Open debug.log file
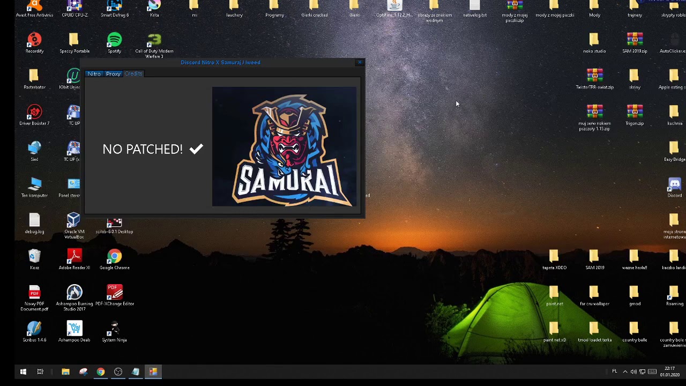The height and width of the screenshot is (386, 686). pos(34,224)
